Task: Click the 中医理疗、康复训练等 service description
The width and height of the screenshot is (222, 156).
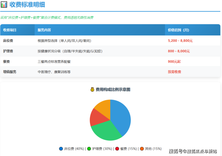Action: tap(54, 72)
